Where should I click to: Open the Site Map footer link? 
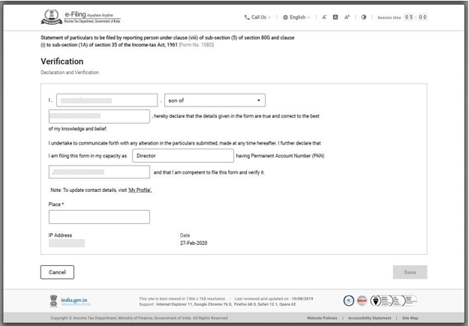tap(410, 318)
